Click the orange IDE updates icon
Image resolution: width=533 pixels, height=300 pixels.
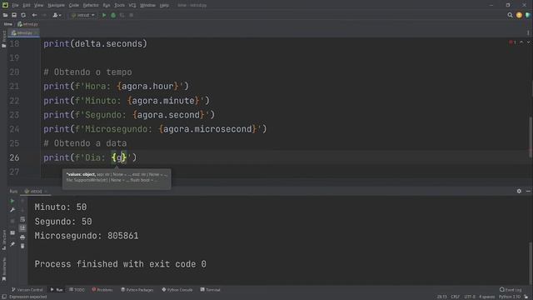(519, 15)
